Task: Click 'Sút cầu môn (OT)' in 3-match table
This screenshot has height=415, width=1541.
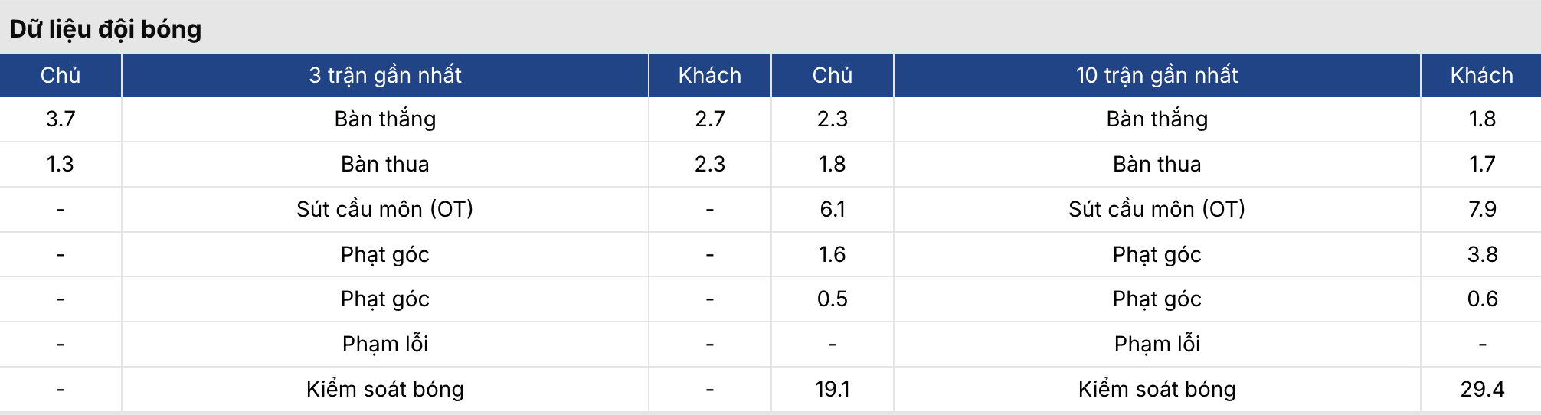Action: [385, 209]
